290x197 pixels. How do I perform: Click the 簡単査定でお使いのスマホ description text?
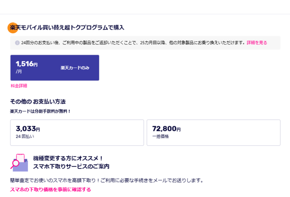[x=107, y=180]
